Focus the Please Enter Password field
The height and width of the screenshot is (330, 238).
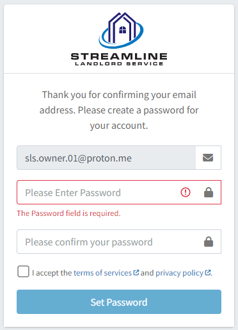pos(119,192)
